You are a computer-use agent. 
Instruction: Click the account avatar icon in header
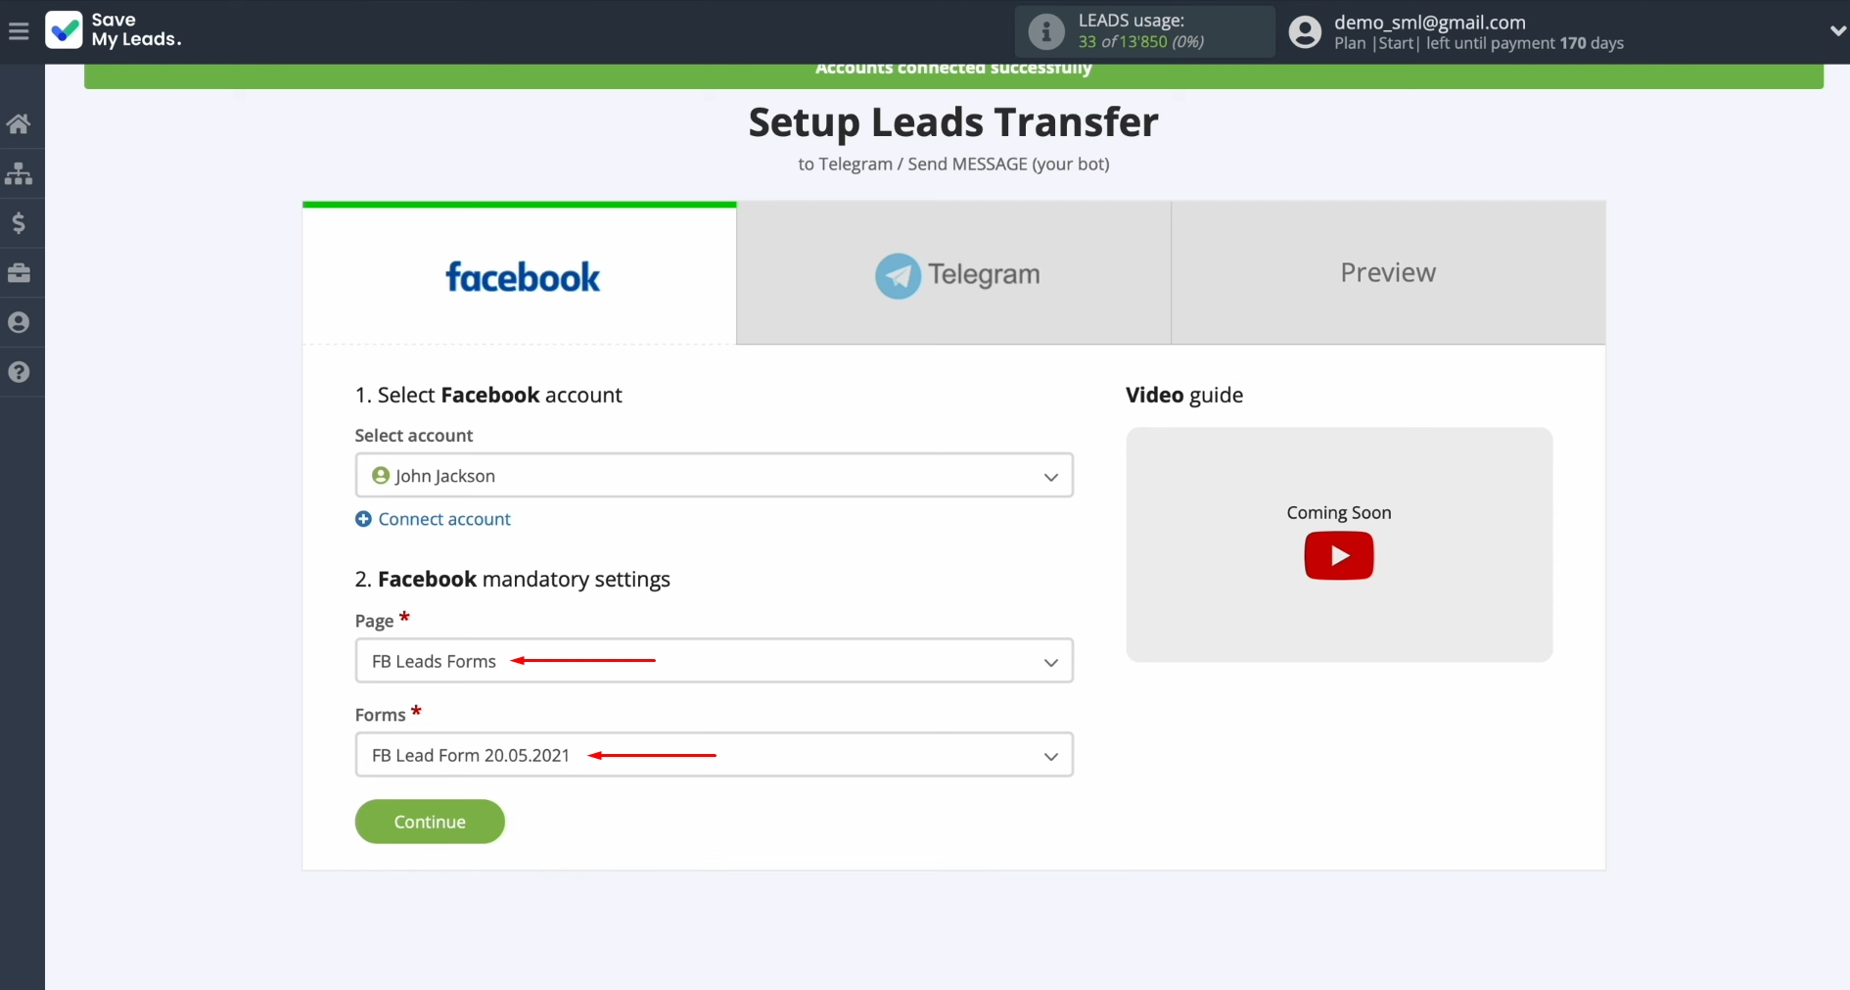coord(1304,31)
